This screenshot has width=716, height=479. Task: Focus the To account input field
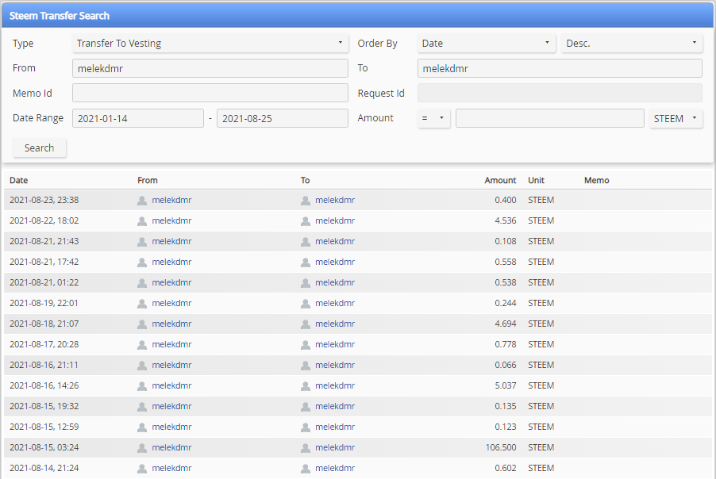560,68
